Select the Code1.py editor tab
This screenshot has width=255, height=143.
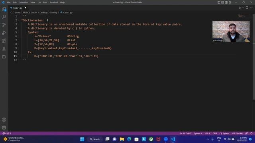pyautogui.click(x=18, y=8)
